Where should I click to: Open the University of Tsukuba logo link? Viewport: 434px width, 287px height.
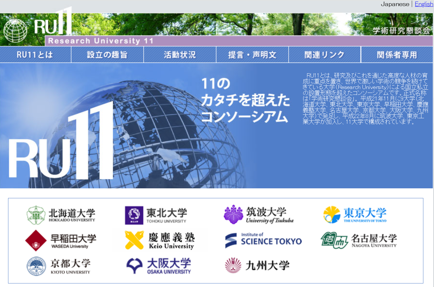click(259, 214)
